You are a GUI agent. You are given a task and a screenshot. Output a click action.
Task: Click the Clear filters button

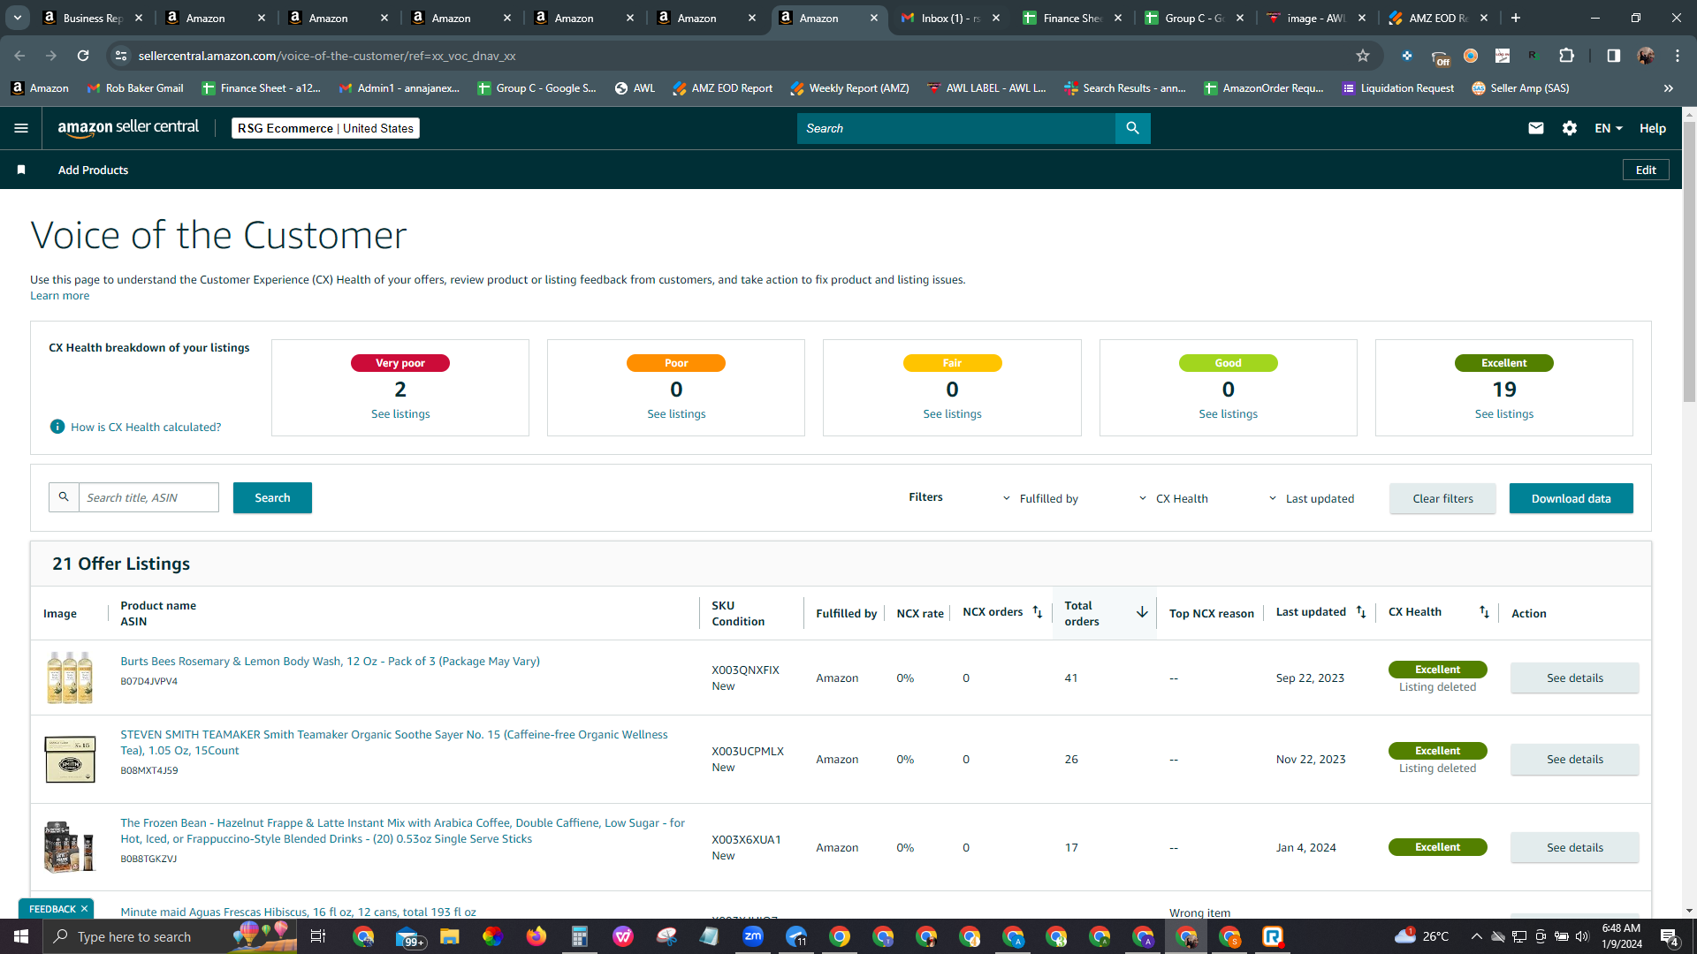pyautogui.click(x=1442, y=498)
